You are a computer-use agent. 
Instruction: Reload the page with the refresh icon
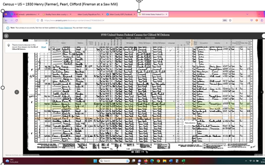click(x=16, y=21)
